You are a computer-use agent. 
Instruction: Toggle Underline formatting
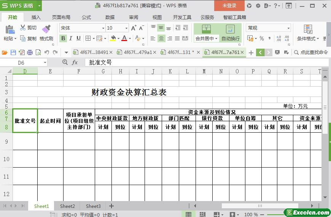coord(78,38)
